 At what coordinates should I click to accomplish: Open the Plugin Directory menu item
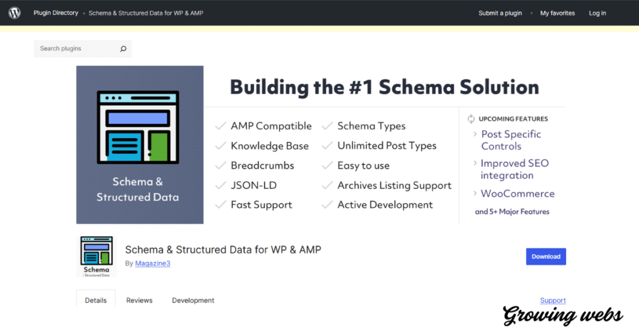(x=56, y=13)
